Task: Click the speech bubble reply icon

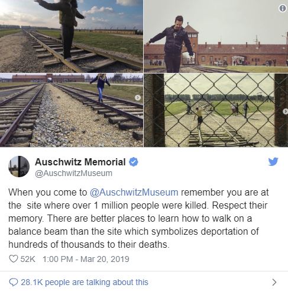Action: point(14,282)
